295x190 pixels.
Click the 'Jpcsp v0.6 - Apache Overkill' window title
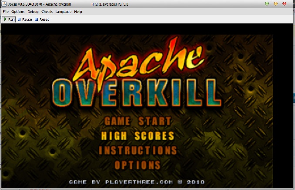tap(39, 4)
